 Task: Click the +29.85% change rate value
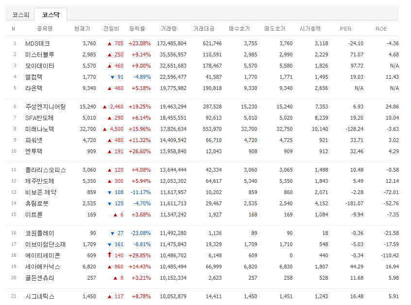pos(140,256)
